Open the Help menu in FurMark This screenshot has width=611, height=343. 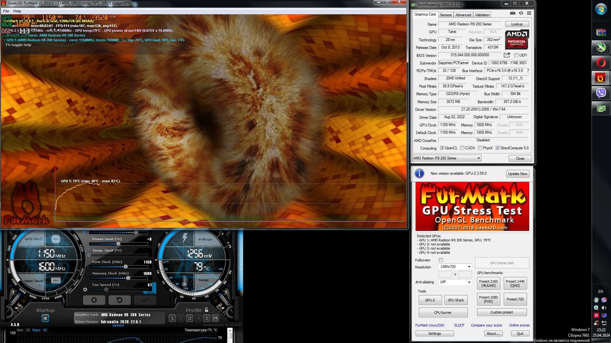17,11
